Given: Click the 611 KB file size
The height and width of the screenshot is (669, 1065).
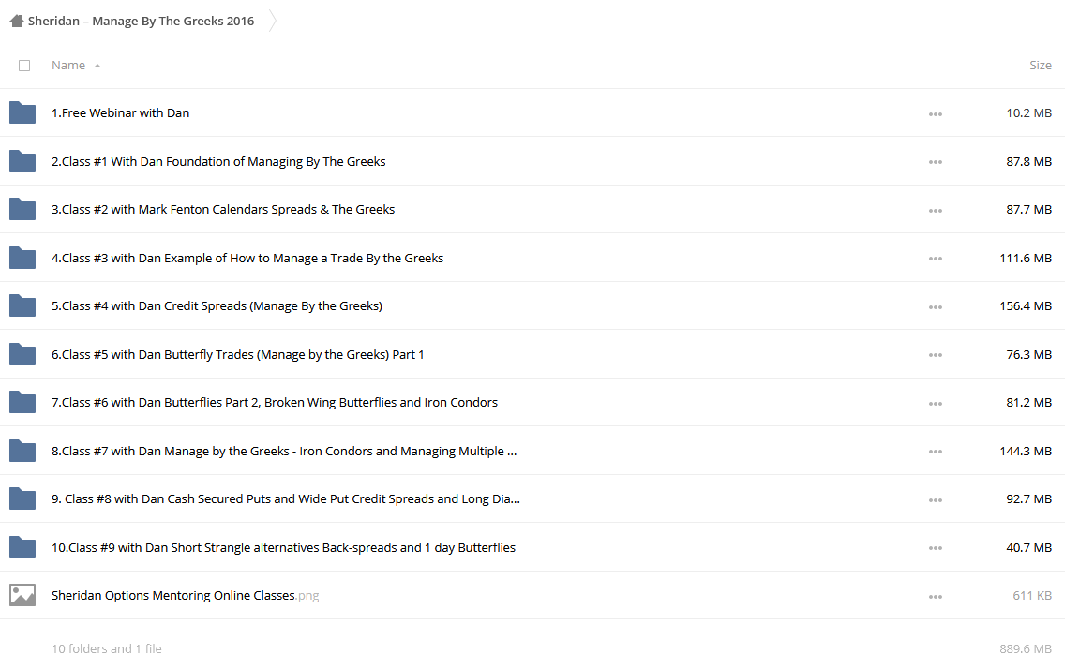Looking at the screenshot, I should pos(1032,595).
